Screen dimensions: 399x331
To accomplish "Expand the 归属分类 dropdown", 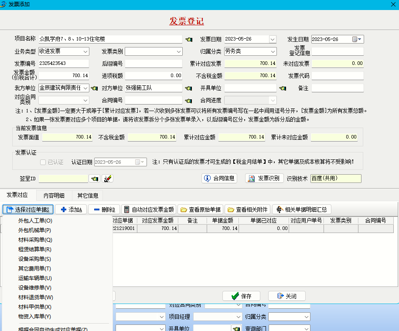I will pyautogui.click(x=273, y=51).
